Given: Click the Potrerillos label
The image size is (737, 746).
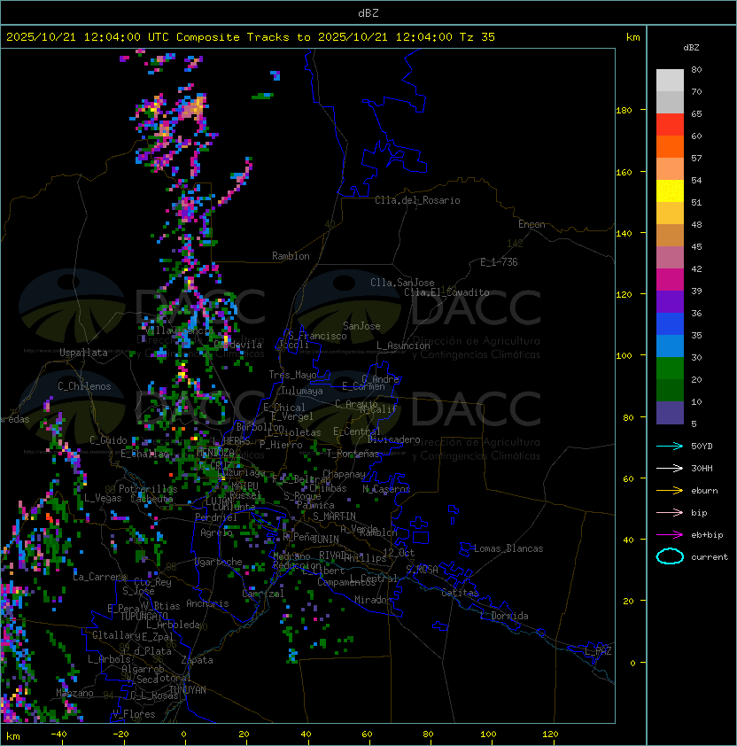Looking at the screenshot, I should (x=148, y=489).
